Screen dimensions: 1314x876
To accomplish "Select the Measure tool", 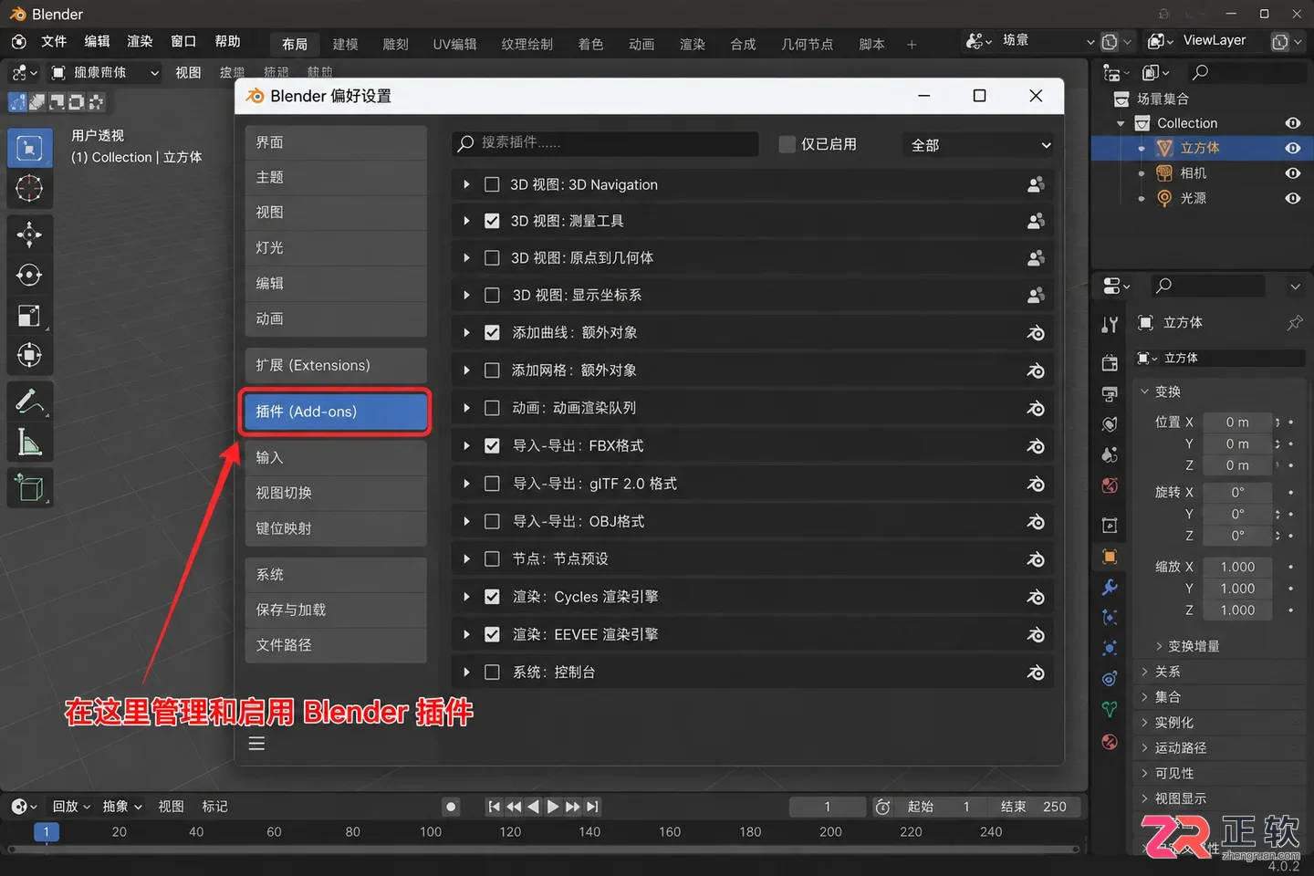I will click(x=29, y=443).
